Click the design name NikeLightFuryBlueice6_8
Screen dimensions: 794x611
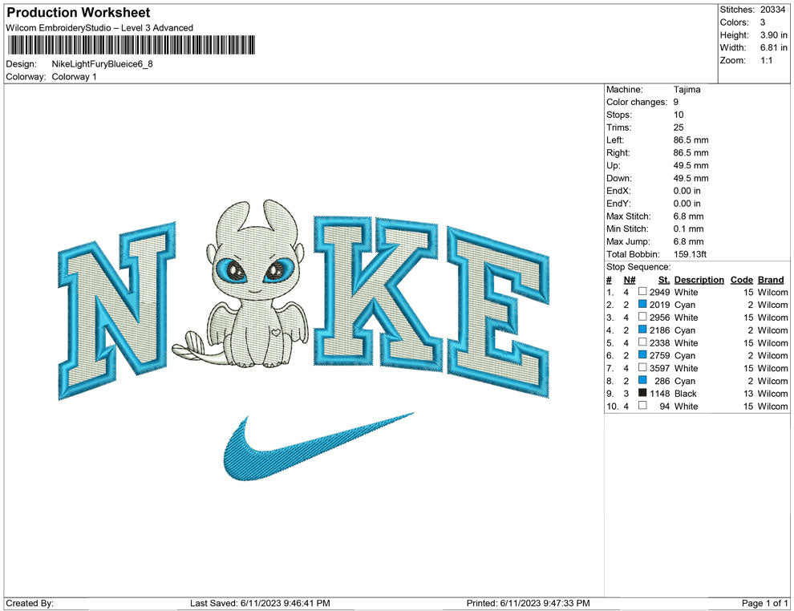coord(103,64)
